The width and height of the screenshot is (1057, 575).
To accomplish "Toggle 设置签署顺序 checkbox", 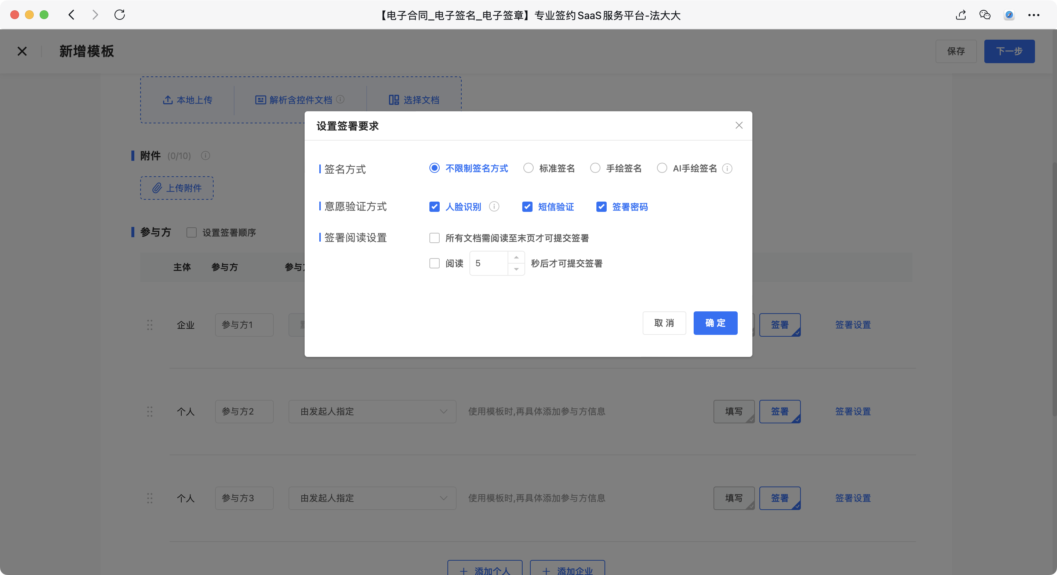I will (x=192, y=233).
